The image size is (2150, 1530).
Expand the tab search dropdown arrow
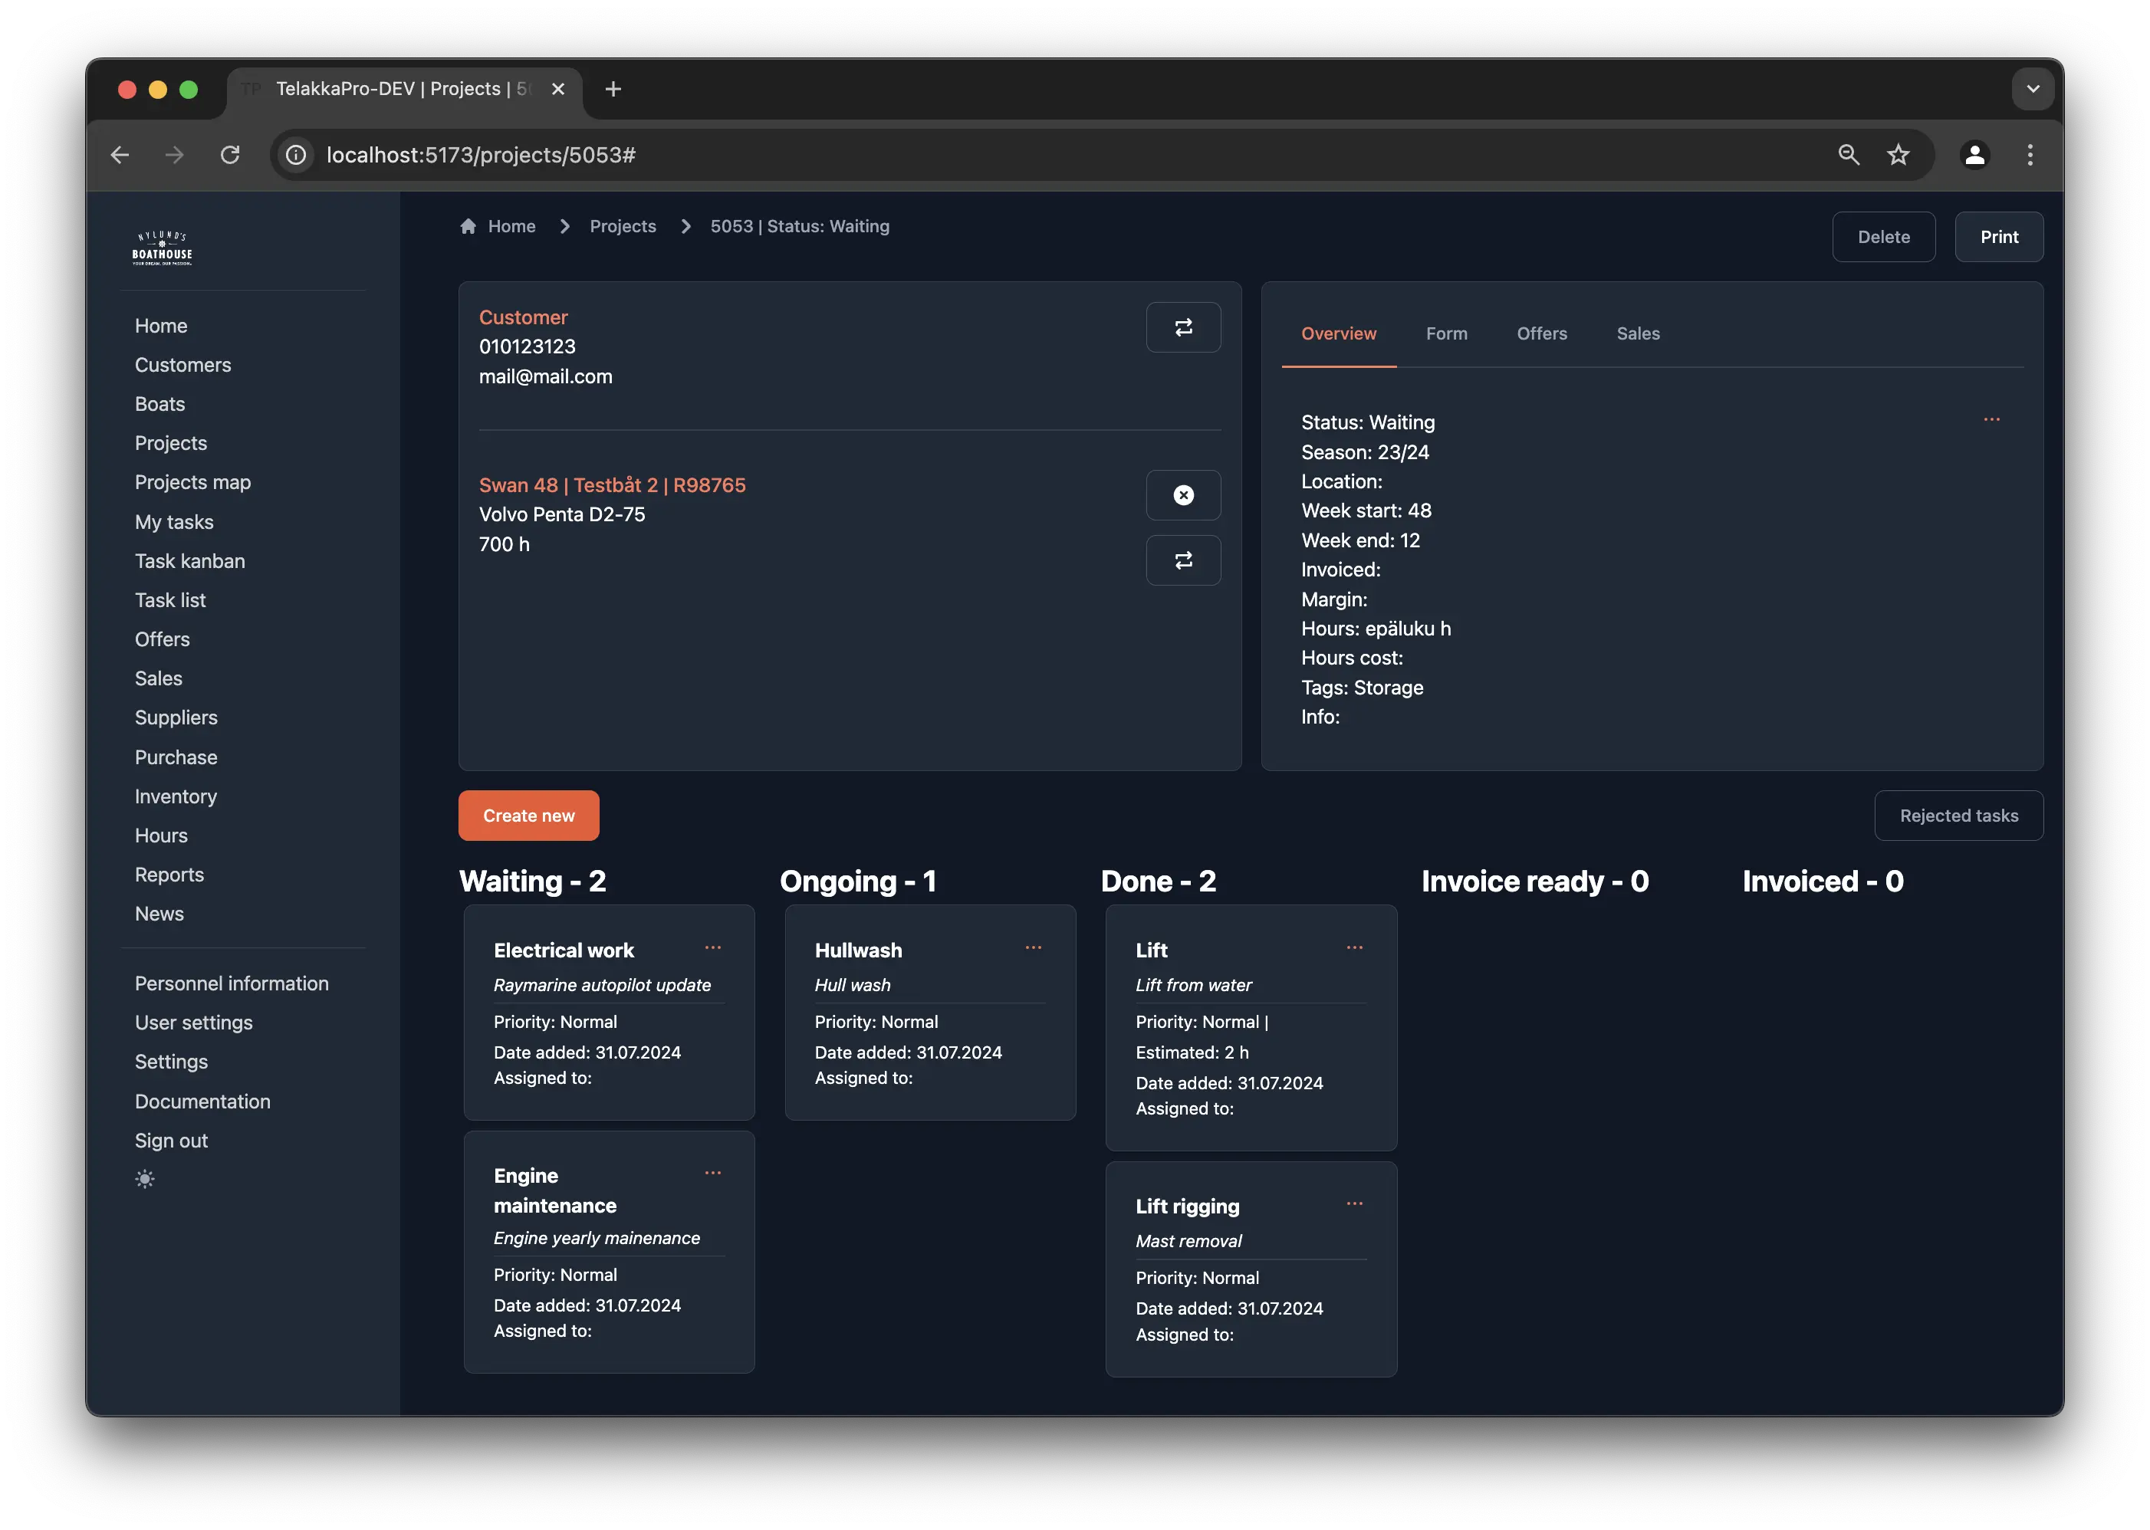pos(2032,89)
